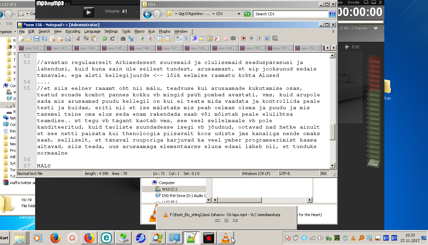Click the Search CD1 input field

point(291,14)
